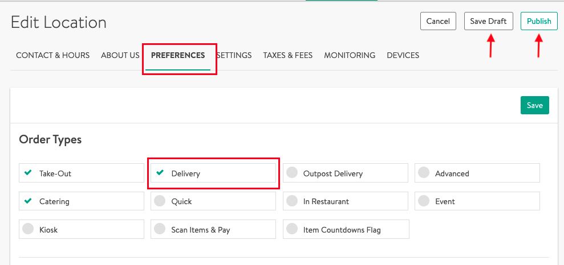Enable the Outpost Delivery option

292,173
